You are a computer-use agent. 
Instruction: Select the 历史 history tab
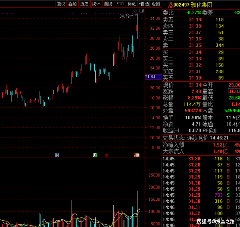tap(84, 4)
